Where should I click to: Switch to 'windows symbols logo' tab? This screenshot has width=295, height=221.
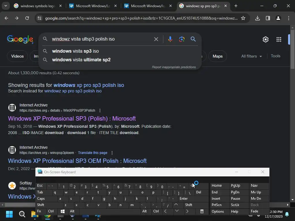coord(38,6)
